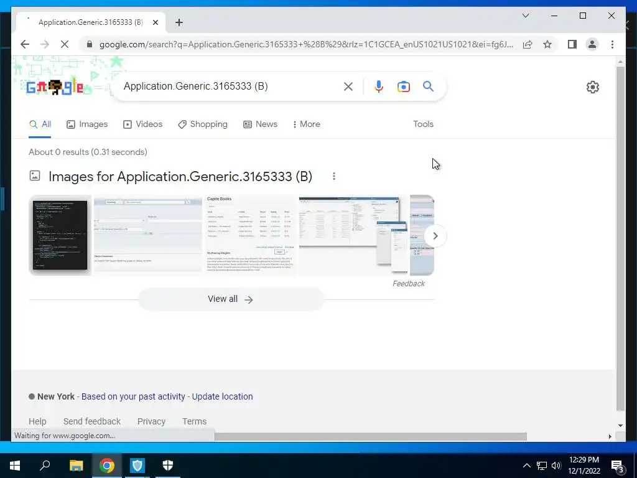The width and height of the screenshot is (637, 478).
Task: Click Based on your past activity
Action: [133, 396]
